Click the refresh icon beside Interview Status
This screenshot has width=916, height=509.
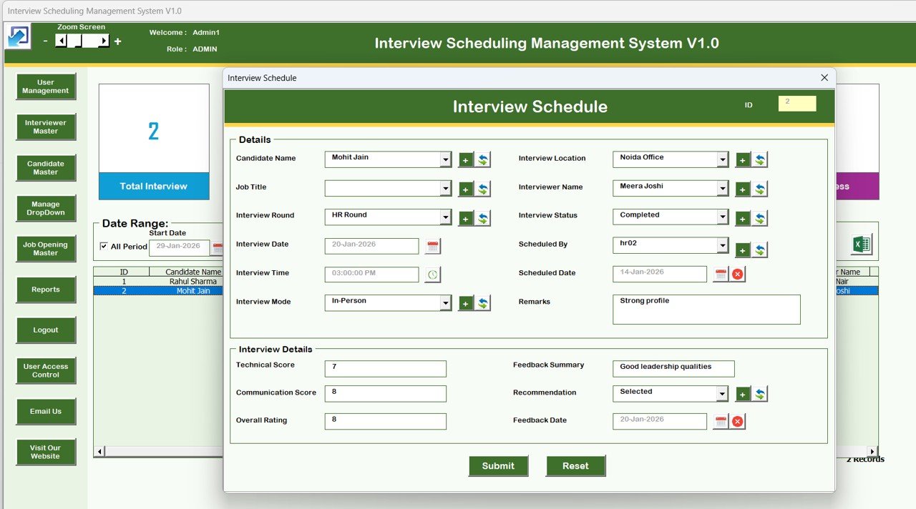click(x=760, y=216)
